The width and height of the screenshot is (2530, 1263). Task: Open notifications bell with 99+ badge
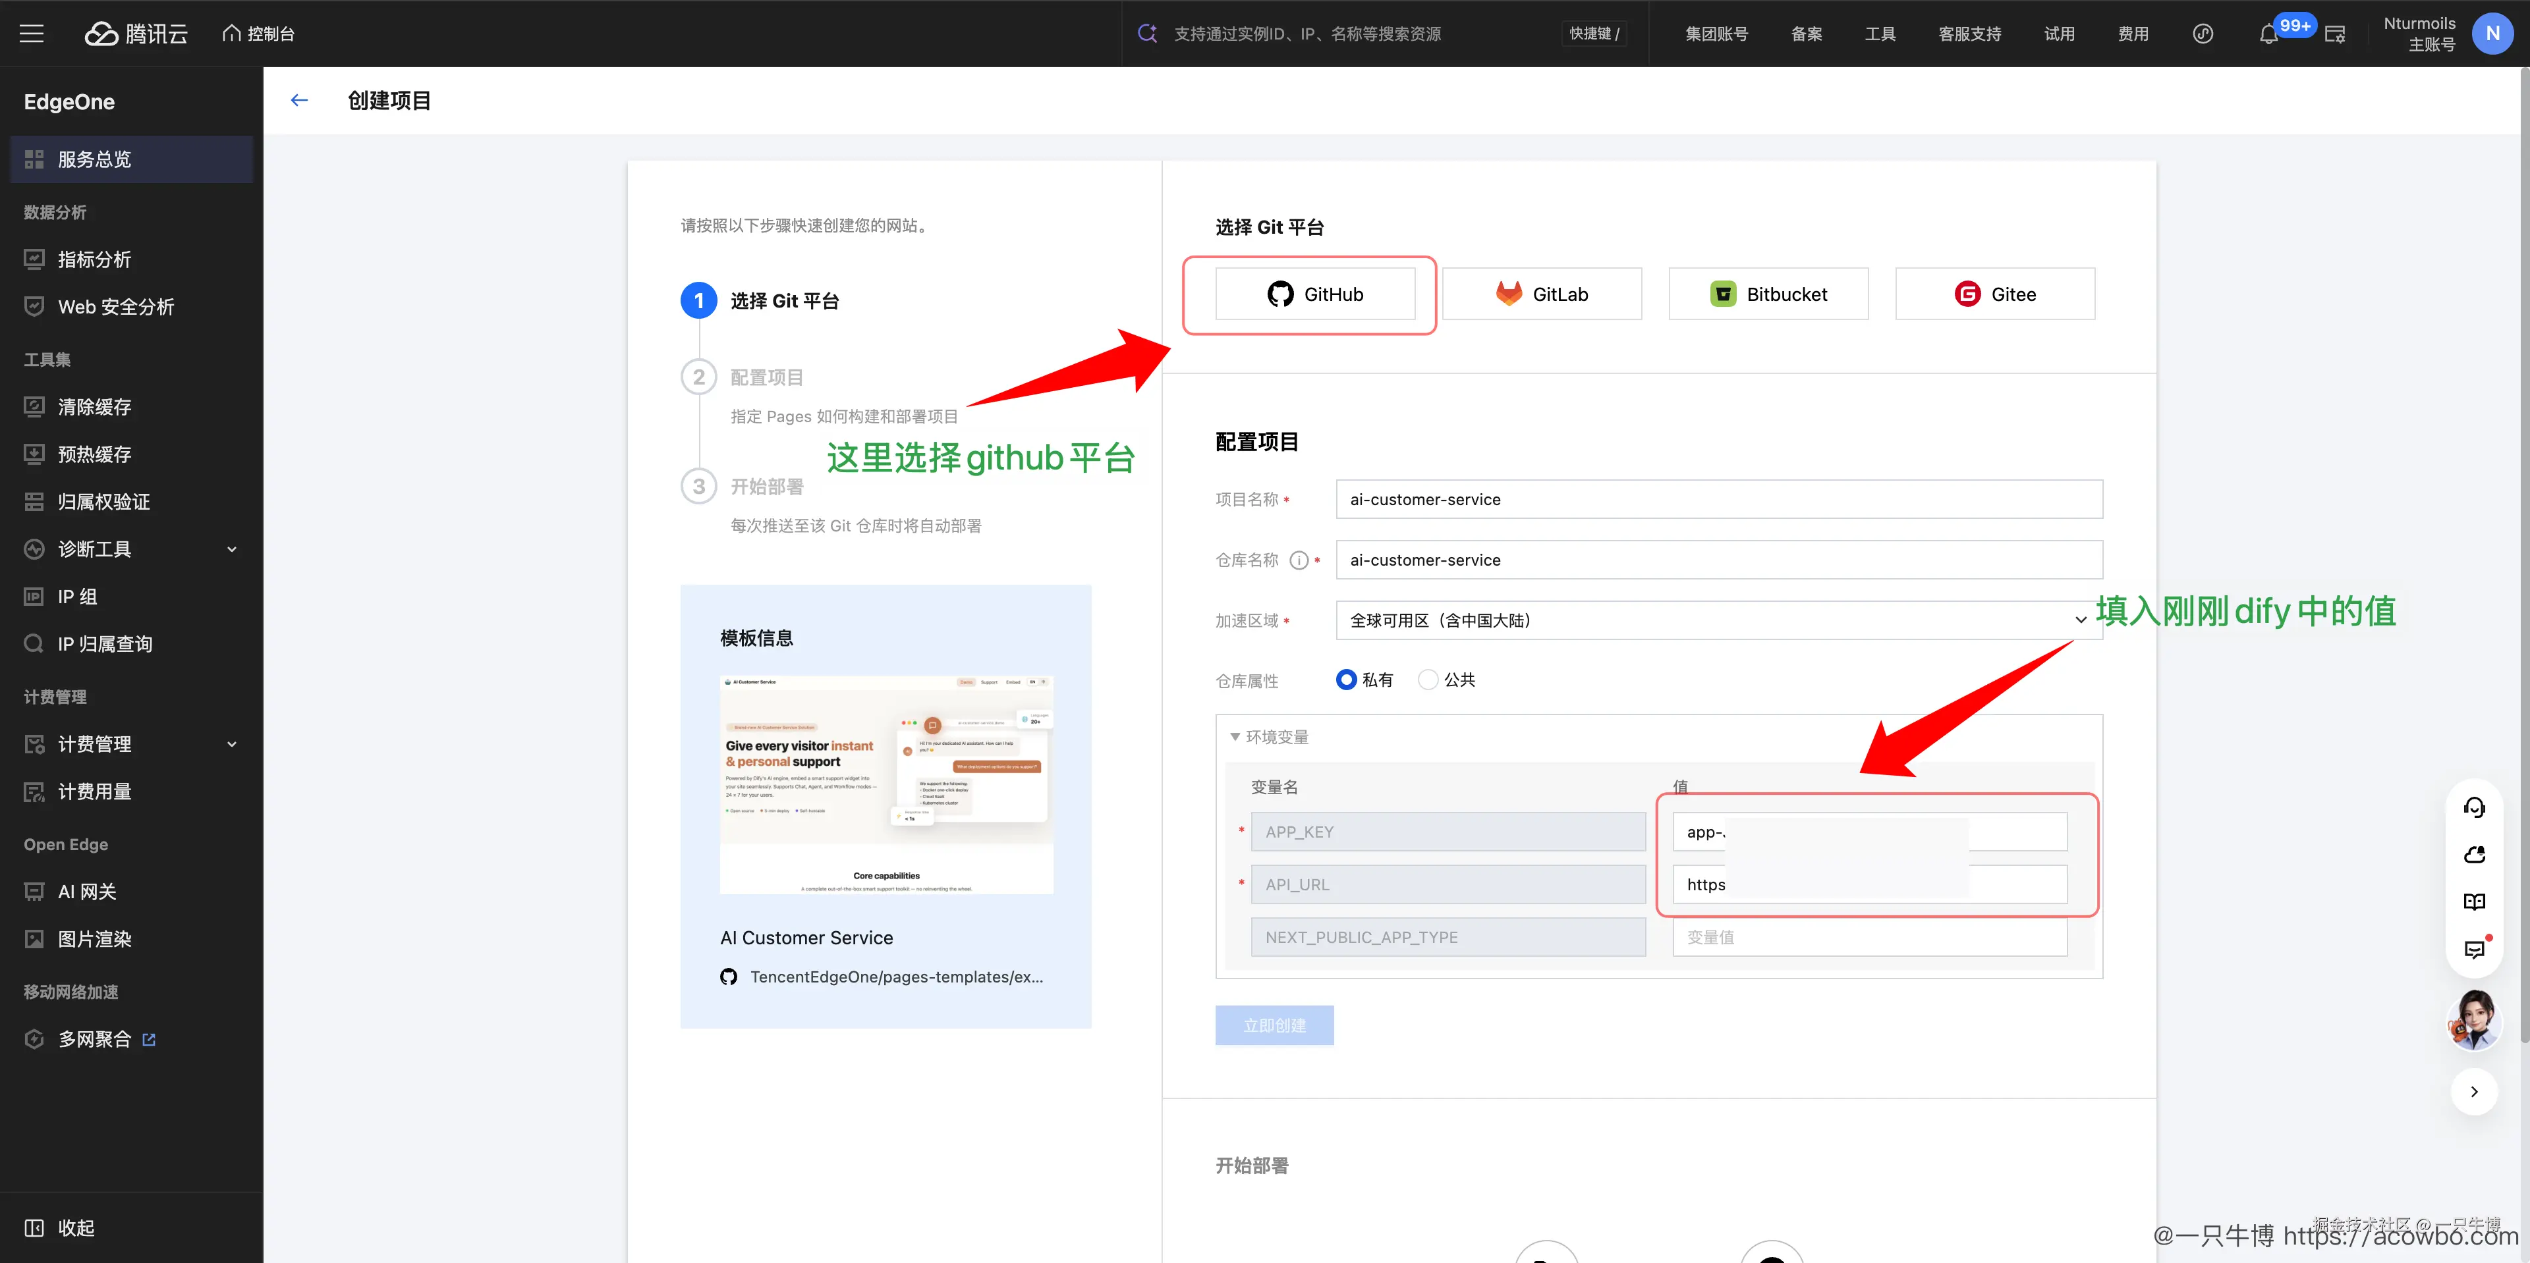pos(2268,34)
